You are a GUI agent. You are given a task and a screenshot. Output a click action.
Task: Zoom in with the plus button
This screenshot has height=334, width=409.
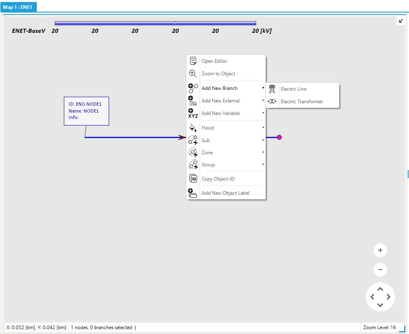tap(380, 250)
